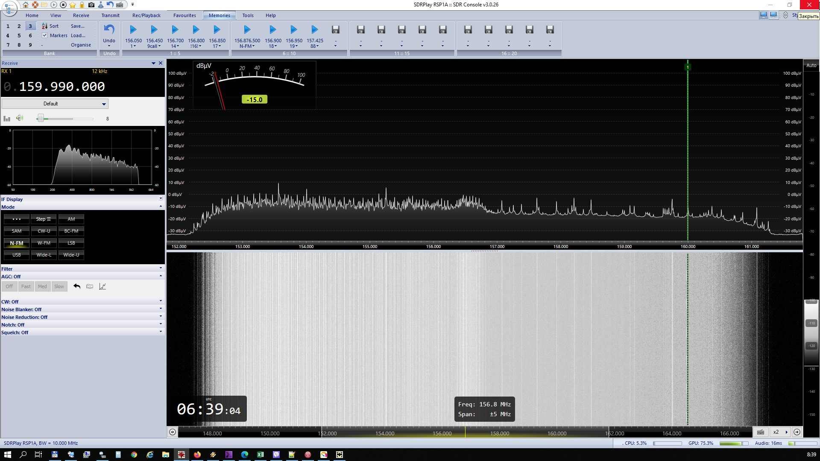Open the Favourites ribbon tab
This screenshot has width=820, height=461.
pos(184,15)
